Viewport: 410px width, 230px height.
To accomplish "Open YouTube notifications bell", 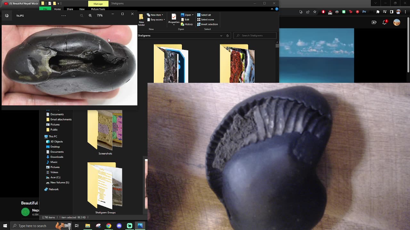I will click(385, 22).
